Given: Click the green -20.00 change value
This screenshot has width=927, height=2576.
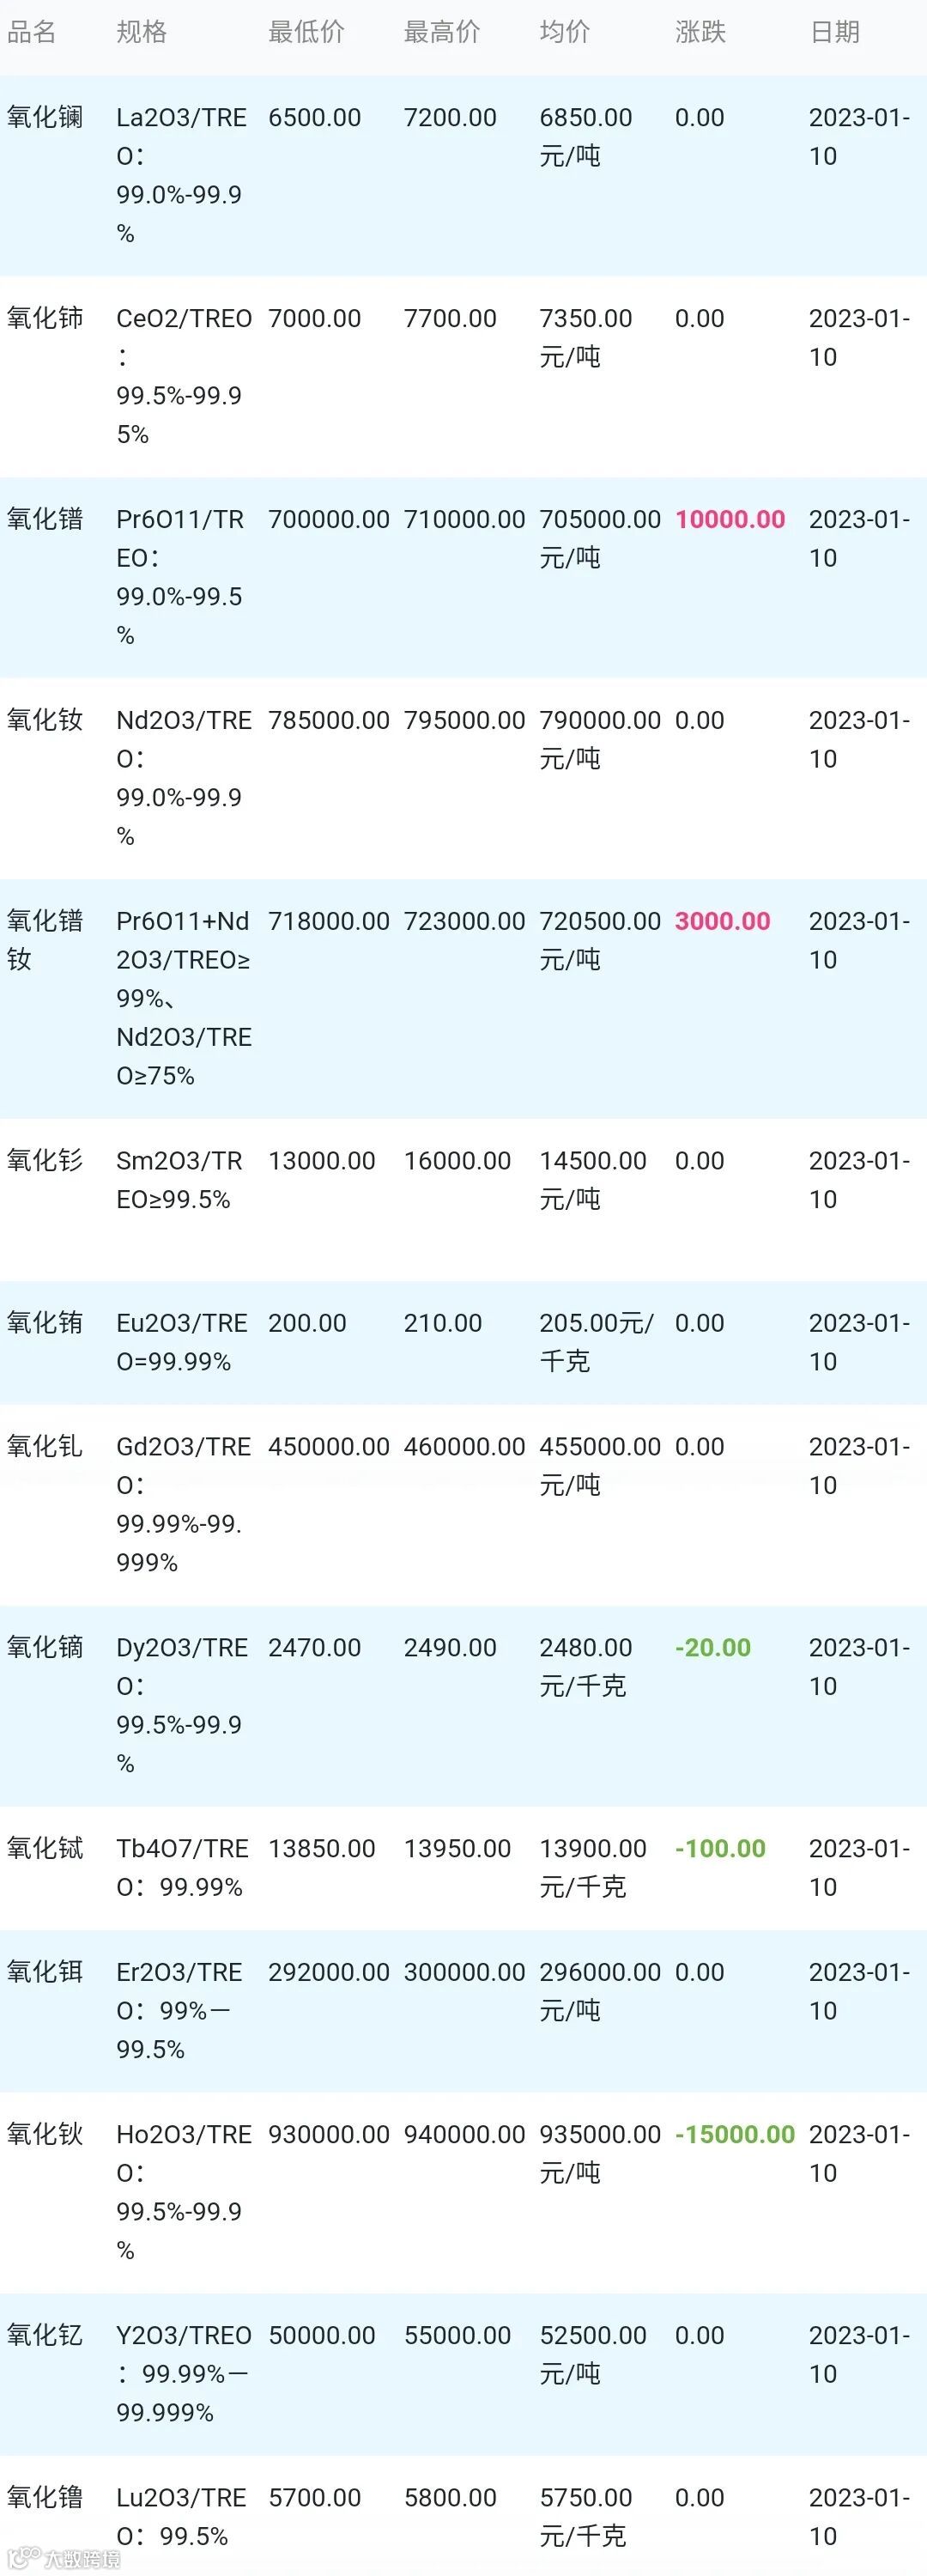Looking at the screenshot, I should pyautogui.click(x=713, y=1647).
